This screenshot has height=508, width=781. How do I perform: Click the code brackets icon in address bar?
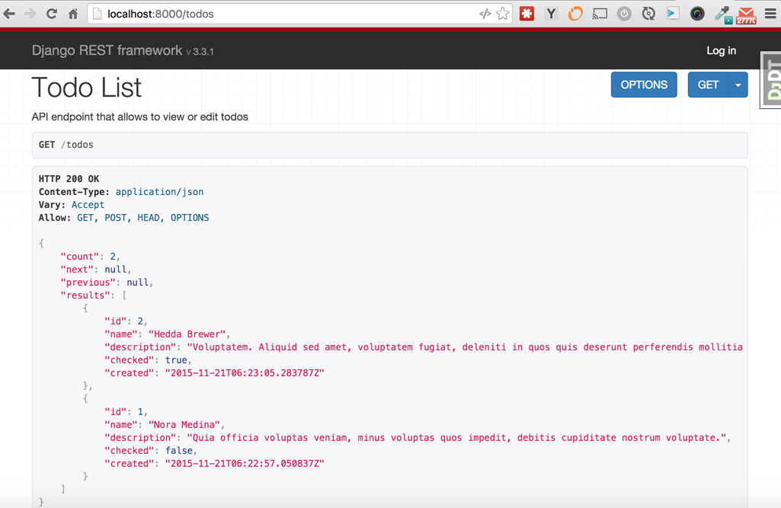point(485,14)
